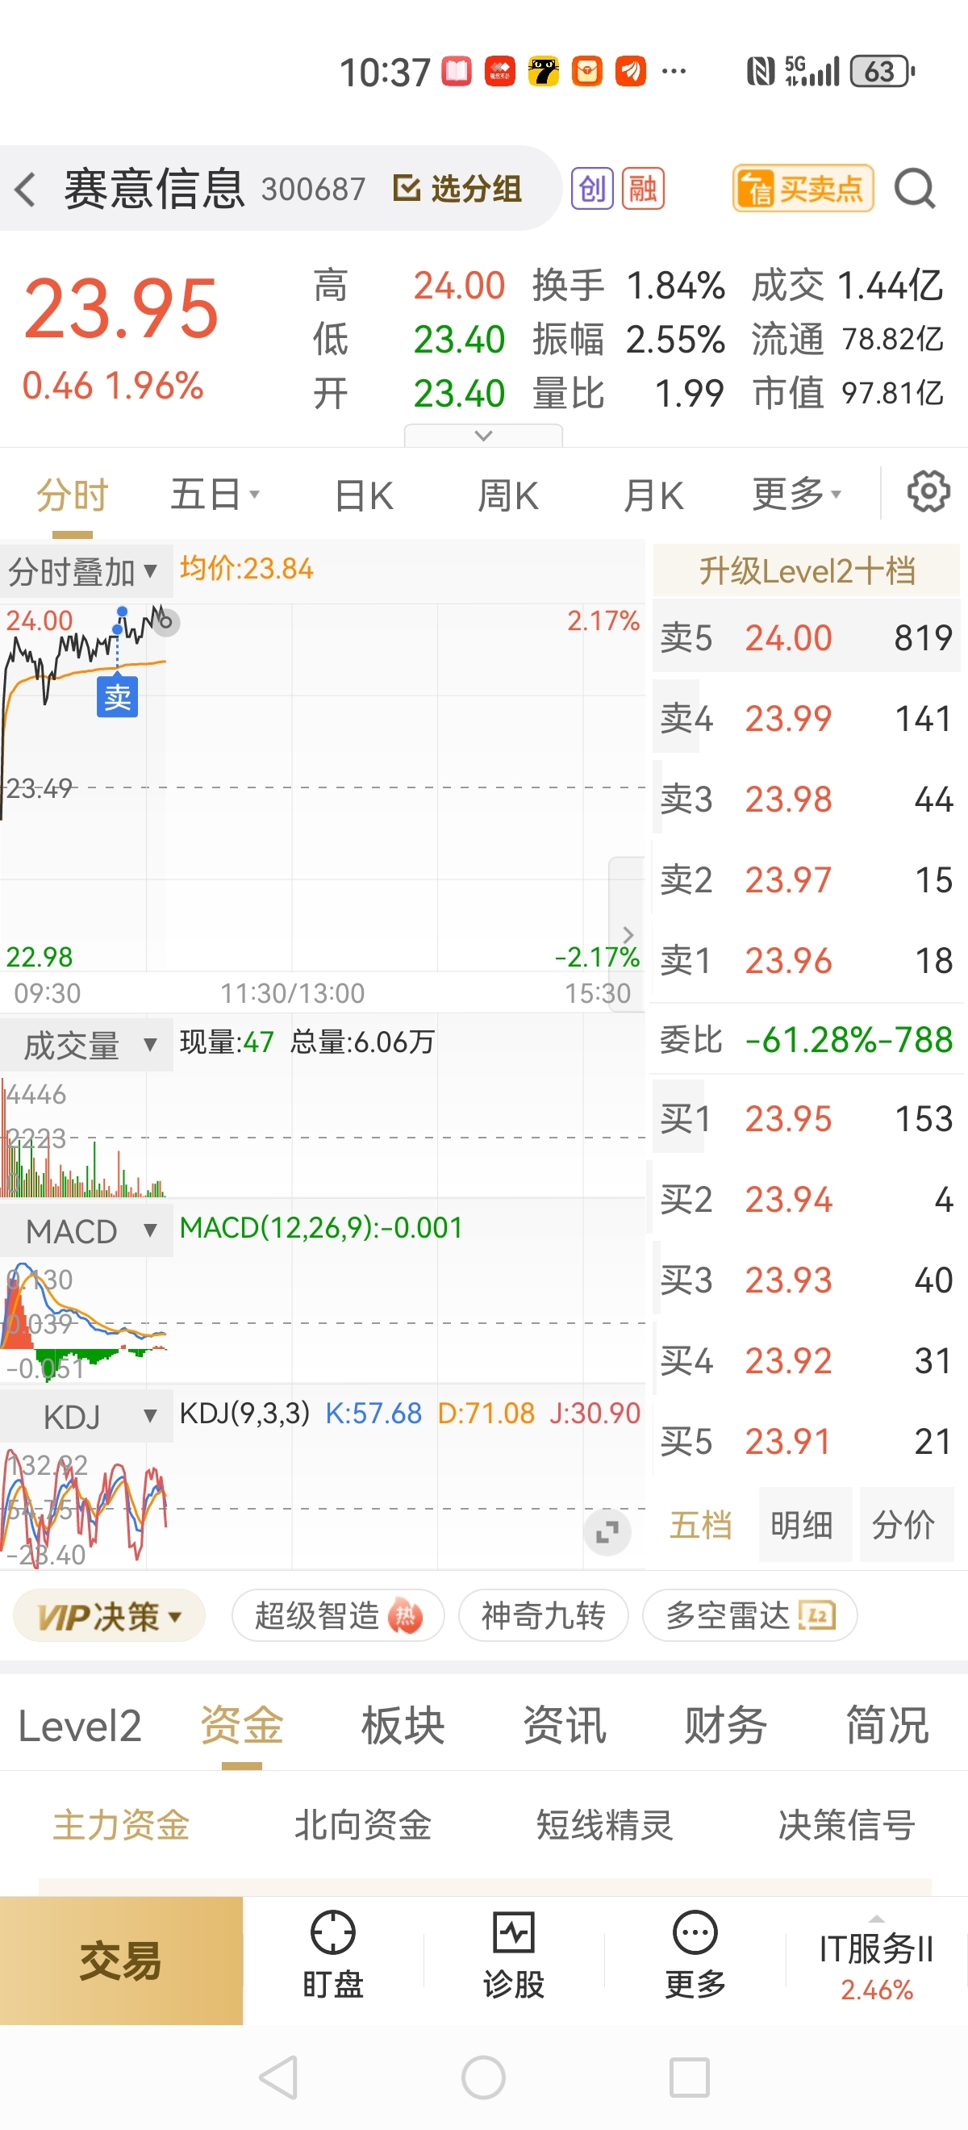Open 简况 tab
Viewport: 968px width, 2130px height.
tap(887, 1726)
